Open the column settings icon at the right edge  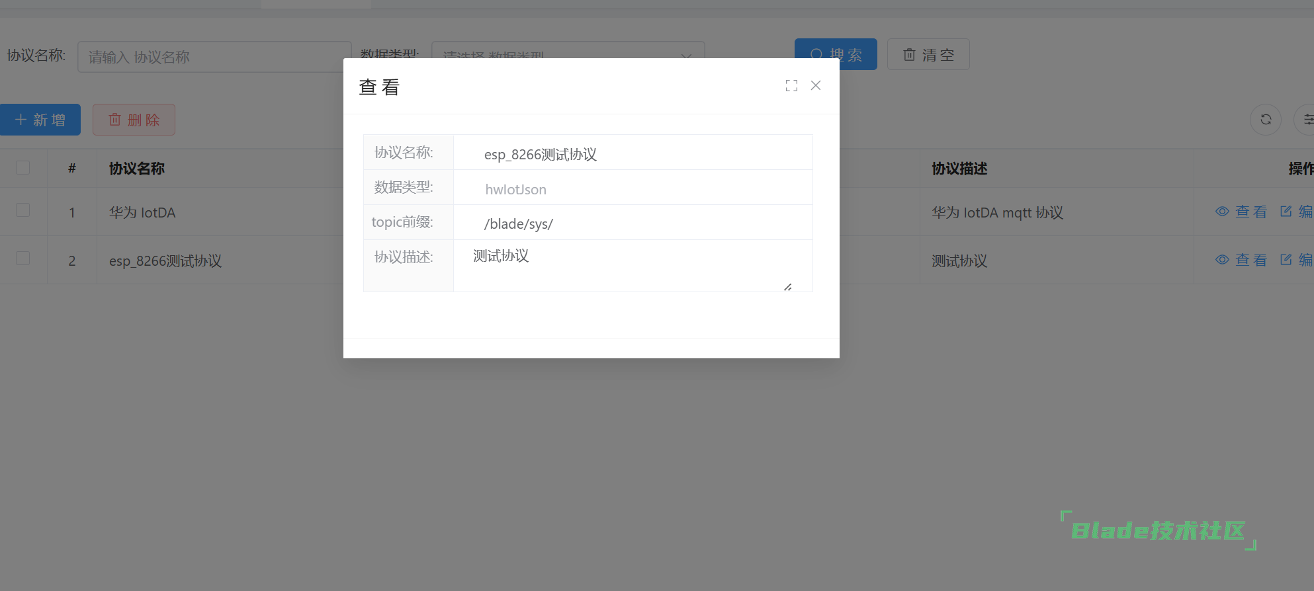(1307, 120)
